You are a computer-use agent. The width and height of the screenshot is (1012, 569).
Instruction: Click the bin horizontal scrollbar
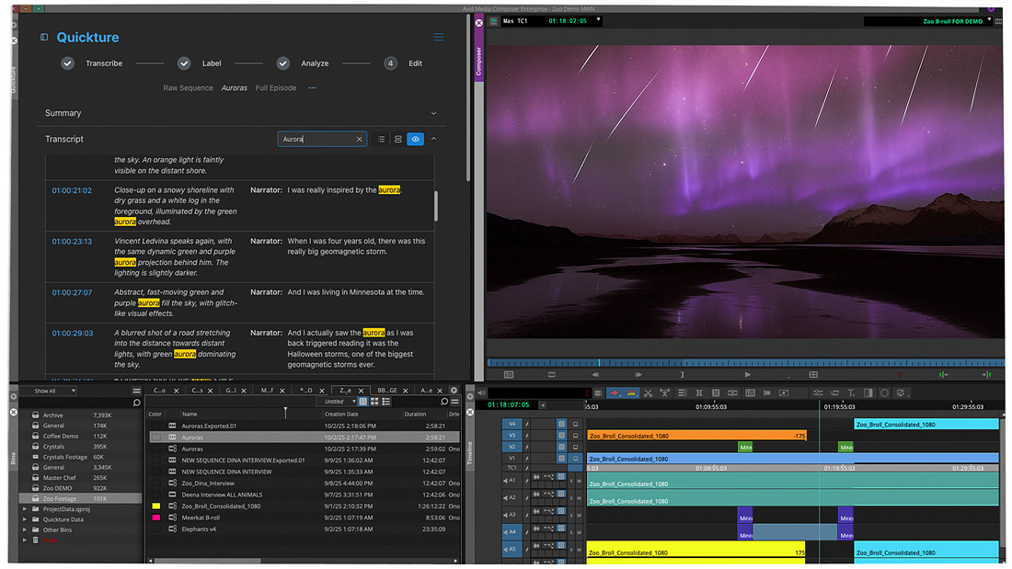pos(207,561)
